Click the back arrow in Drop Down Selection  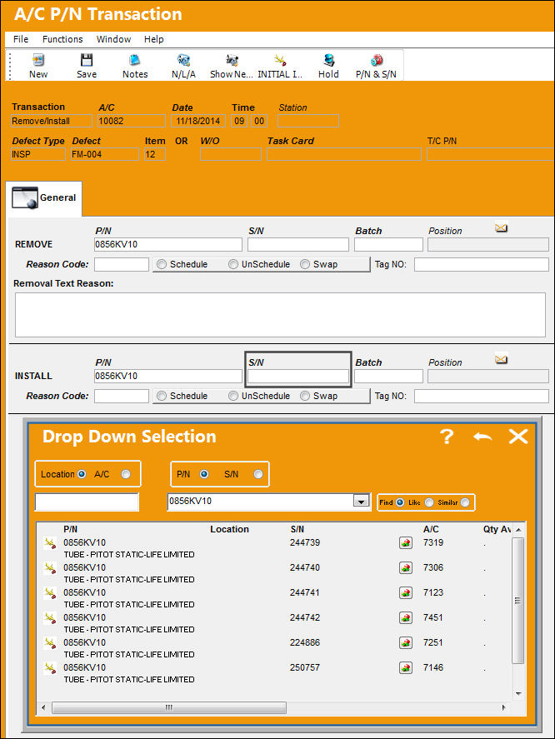click(482, 437)
